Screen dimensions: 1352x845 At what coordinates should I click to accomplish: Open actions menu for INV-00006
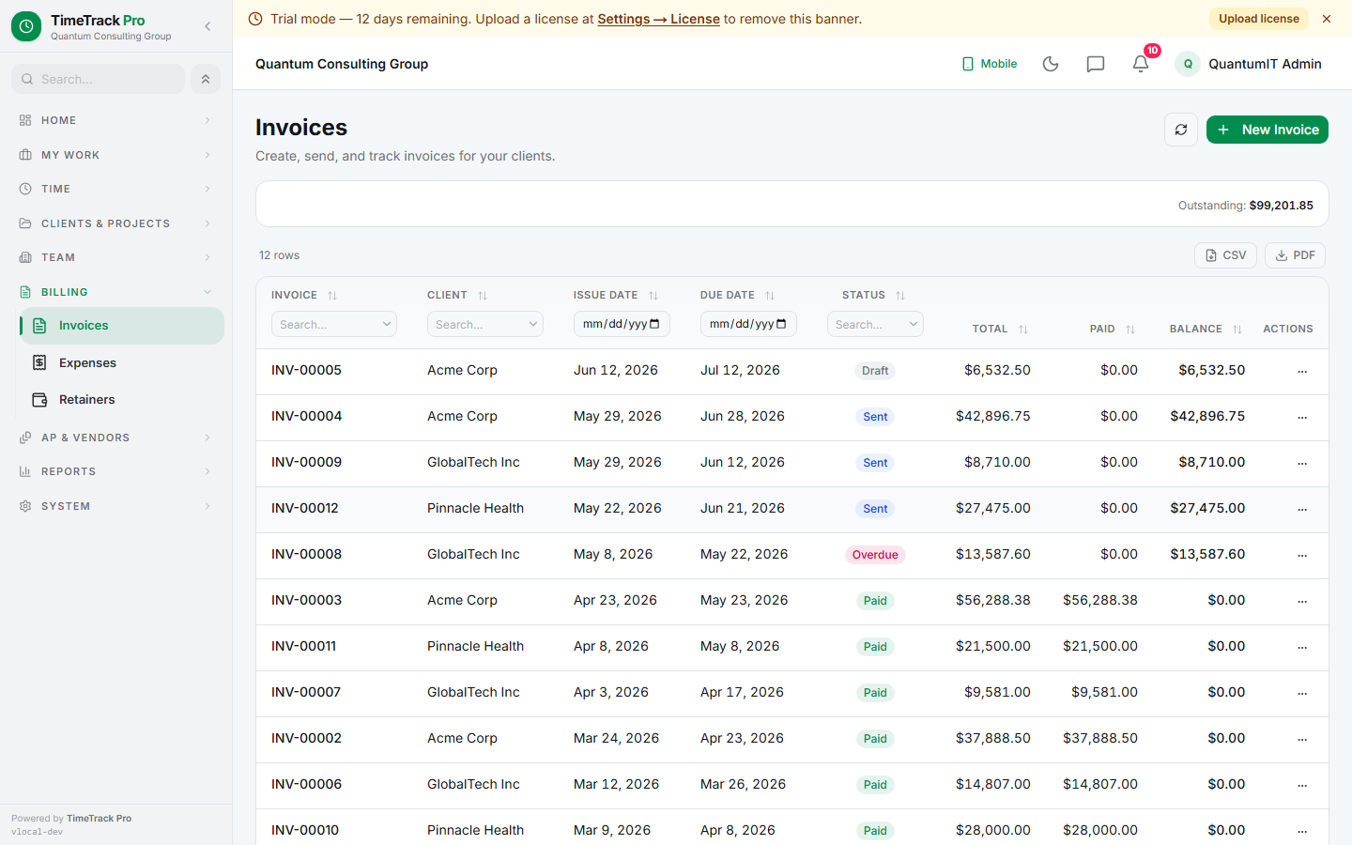[x=1302, y=785]
